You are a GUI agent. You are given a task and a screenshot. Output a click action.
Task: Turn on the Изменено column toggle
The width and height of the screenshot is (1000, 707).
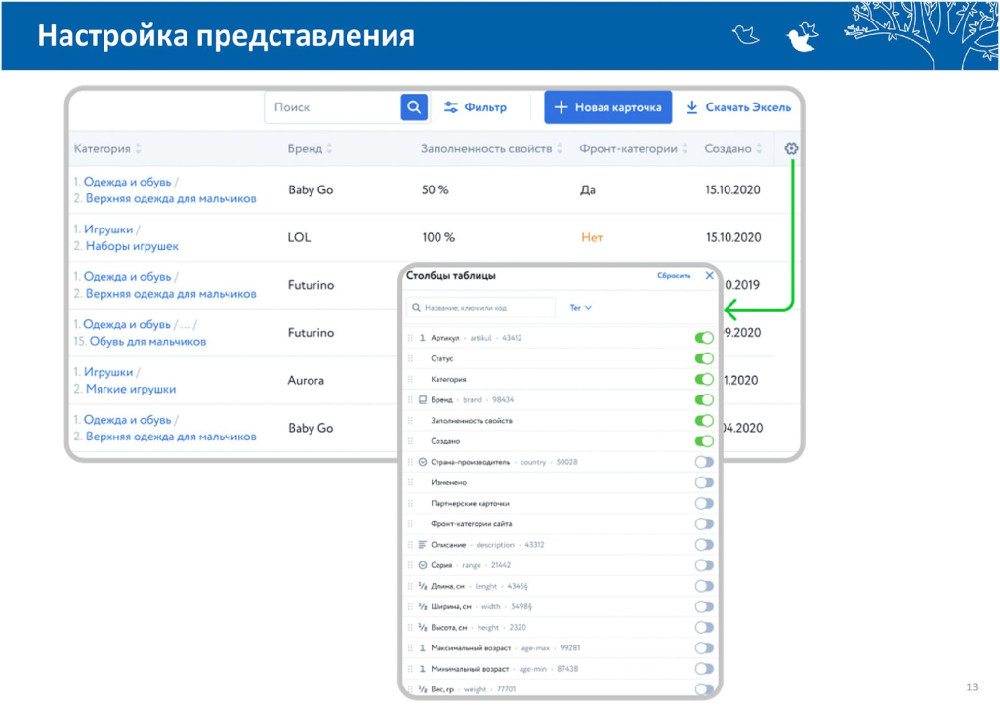click(x=704, y=482)
